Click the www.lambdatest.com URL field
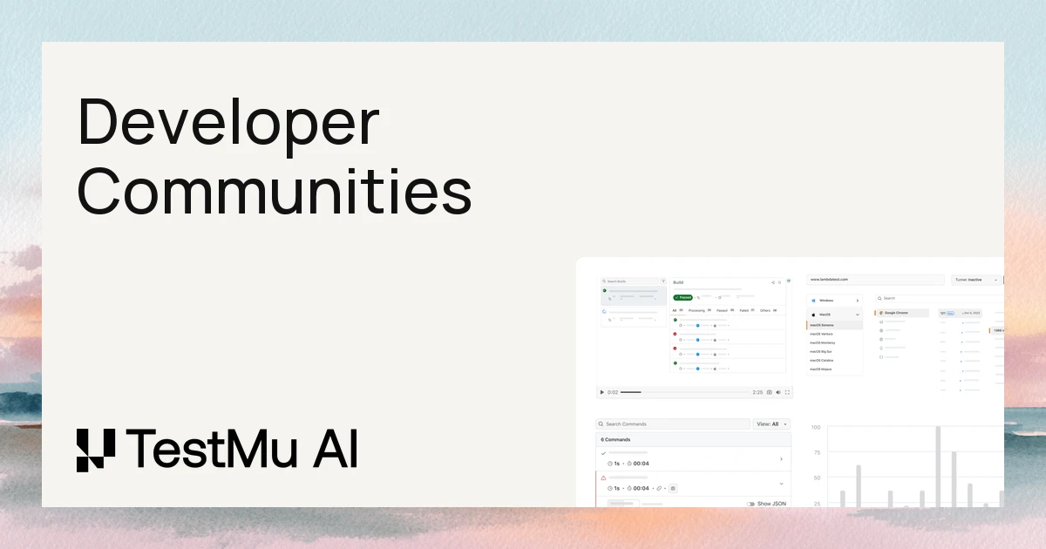The width and height of the screenshot is (1046, 549). pos(875,280)
